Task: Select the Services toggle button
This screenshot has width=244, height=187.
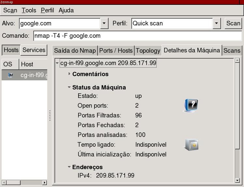Action: point(34,50)
